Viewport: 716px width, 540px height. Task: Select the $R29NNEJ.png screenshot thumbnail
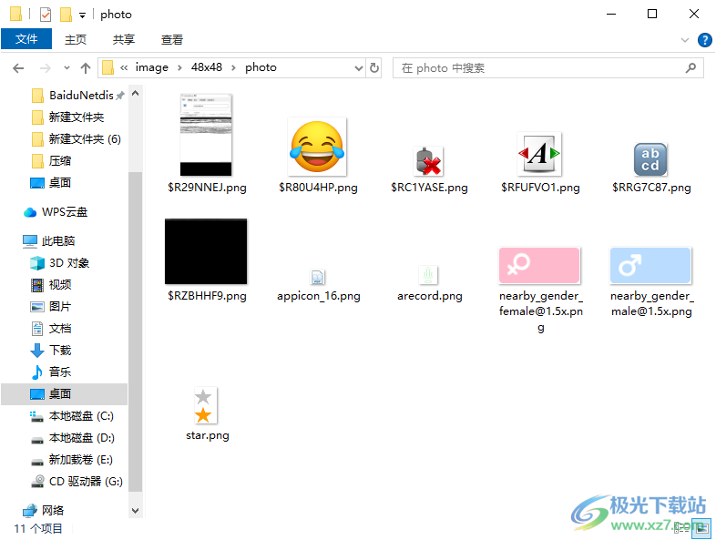[x=206, y=135]
